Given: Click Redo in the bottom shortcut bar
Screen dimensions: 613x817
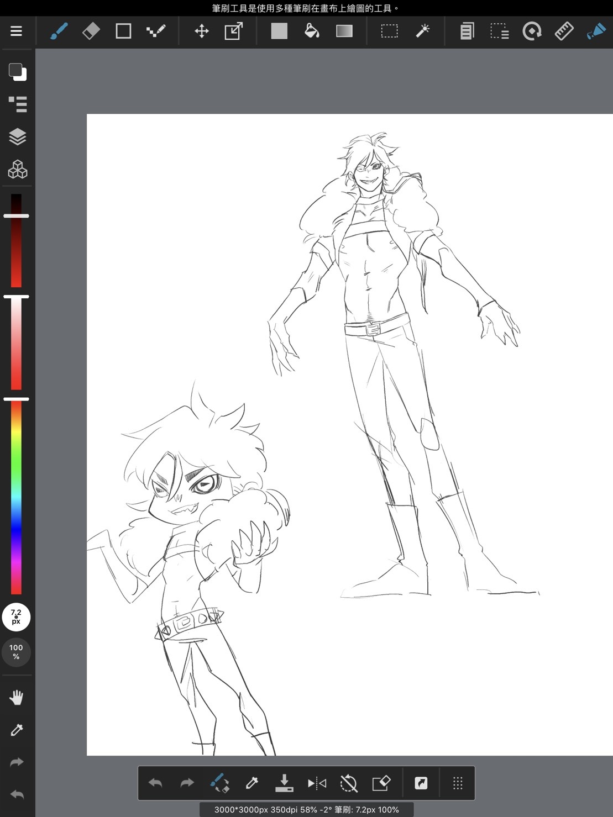Looking at the screenshot, I should tap(187, 783).
